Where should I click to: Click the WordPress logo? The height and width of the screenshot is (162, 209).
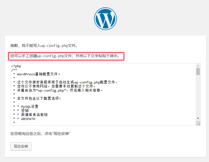[105, 19]
